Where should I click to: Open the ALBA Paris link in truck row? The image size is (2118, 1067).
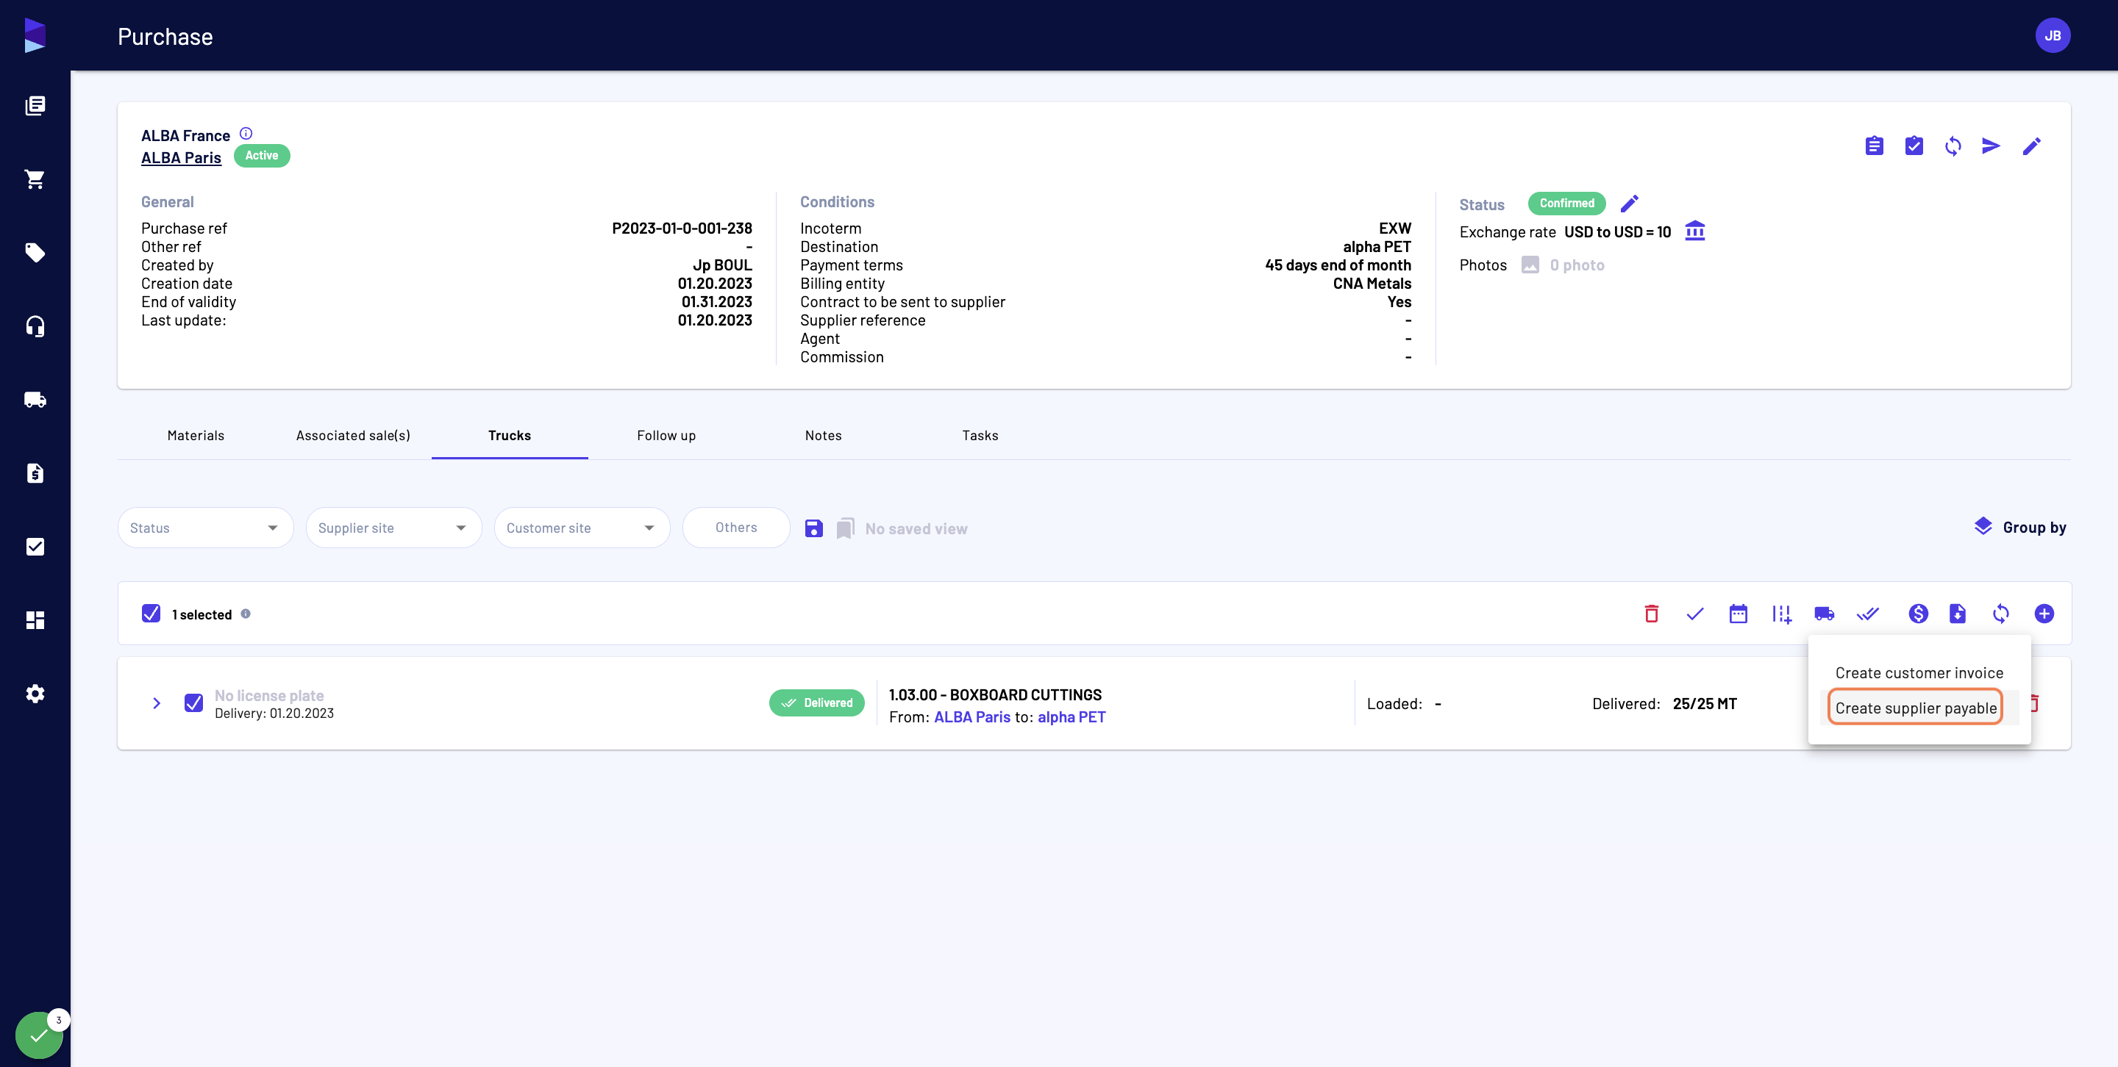[x=971, y=717]
